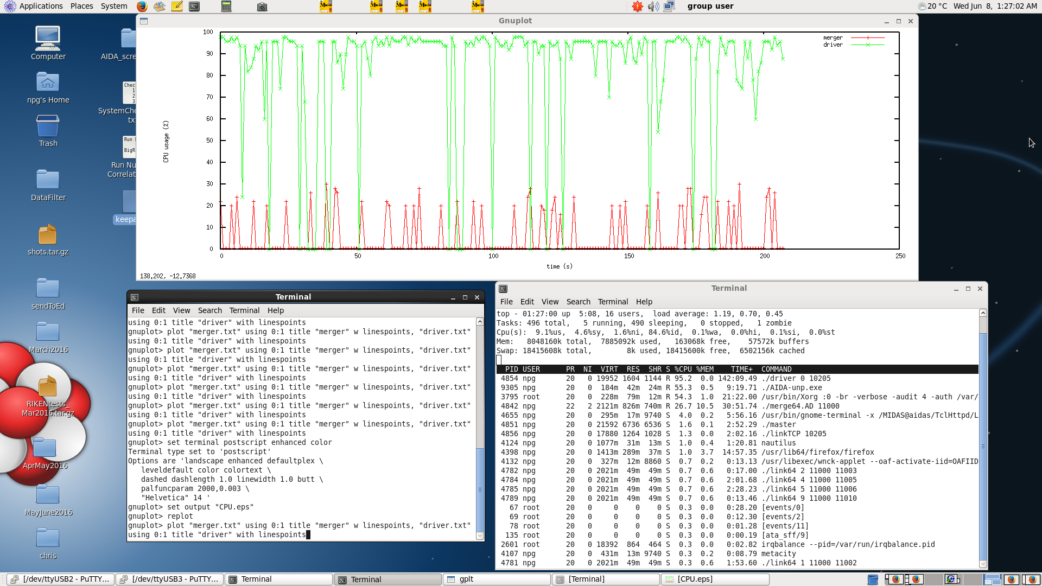Open the System menu
Viewport: 1042px width, 586px height.
(x=114, y=6)
